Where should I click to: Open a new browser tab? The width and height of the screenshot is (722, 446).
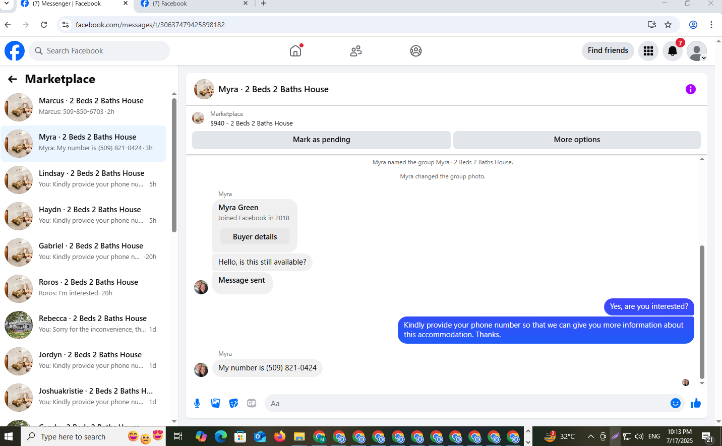[264, 4]
